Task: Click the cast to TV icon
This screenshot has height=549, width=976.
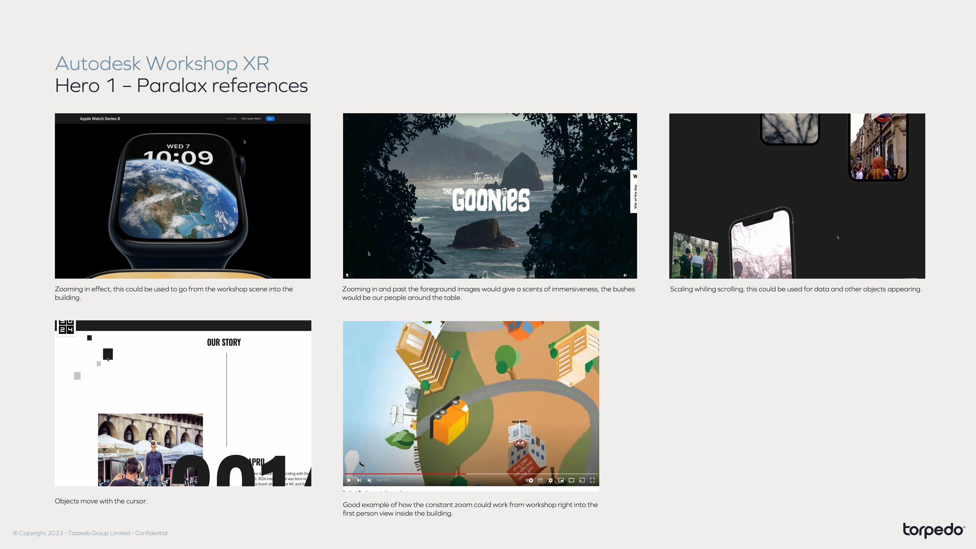Action: tap(582, 480)
